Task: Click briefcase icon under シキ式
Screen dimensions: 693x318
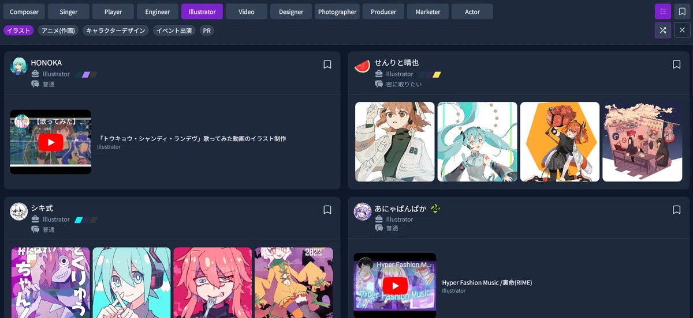Action: coord(35,219)
